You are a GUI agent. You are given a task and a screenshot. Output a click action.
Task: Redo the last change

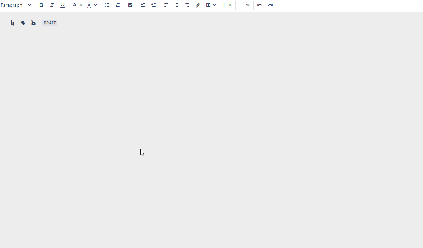[270, 5]
